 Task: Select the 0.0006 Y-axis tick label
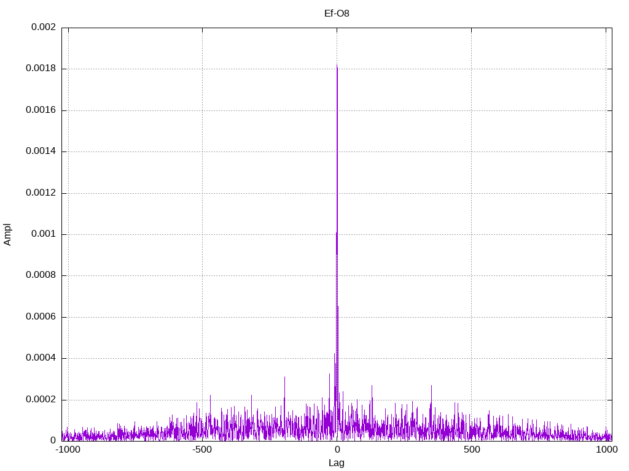pyautogui.click(x=41, y=317)
